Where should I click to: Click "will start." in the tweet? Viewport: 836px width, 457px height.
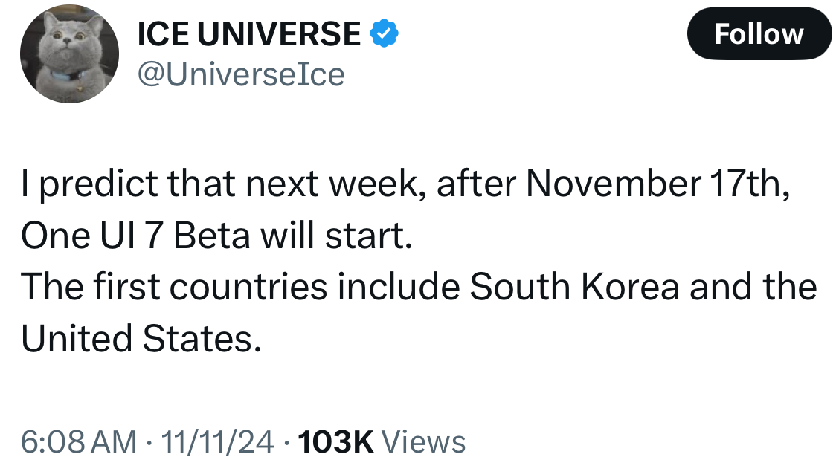click(x=356, y=236)
